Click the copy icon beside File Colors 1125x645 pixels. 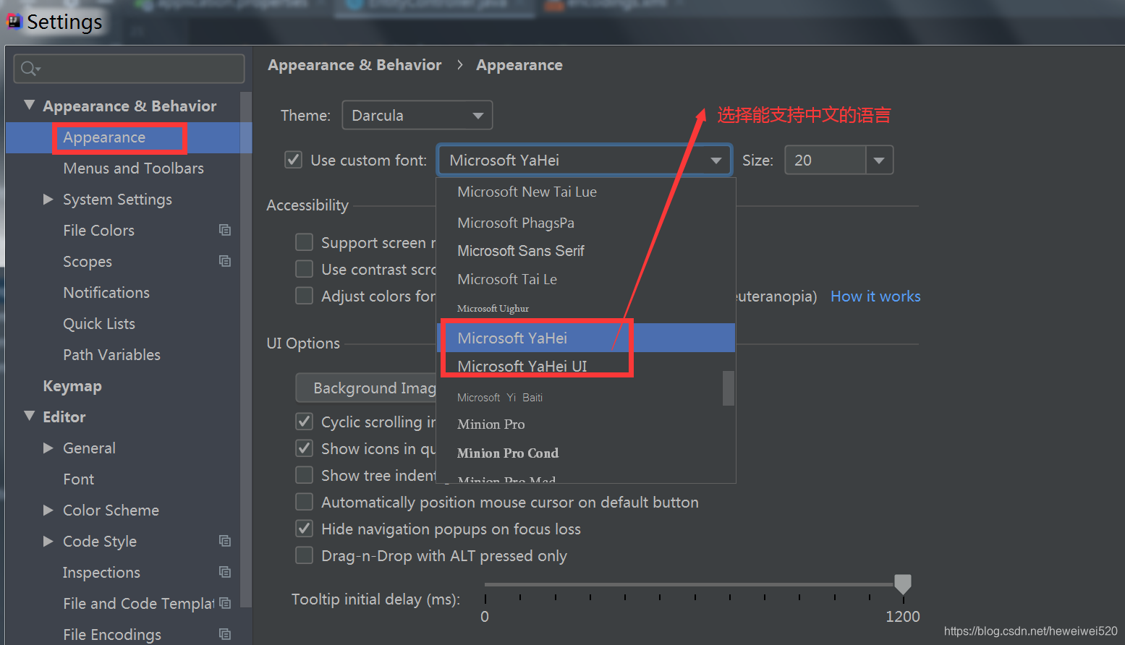click(x=225, y=230)
